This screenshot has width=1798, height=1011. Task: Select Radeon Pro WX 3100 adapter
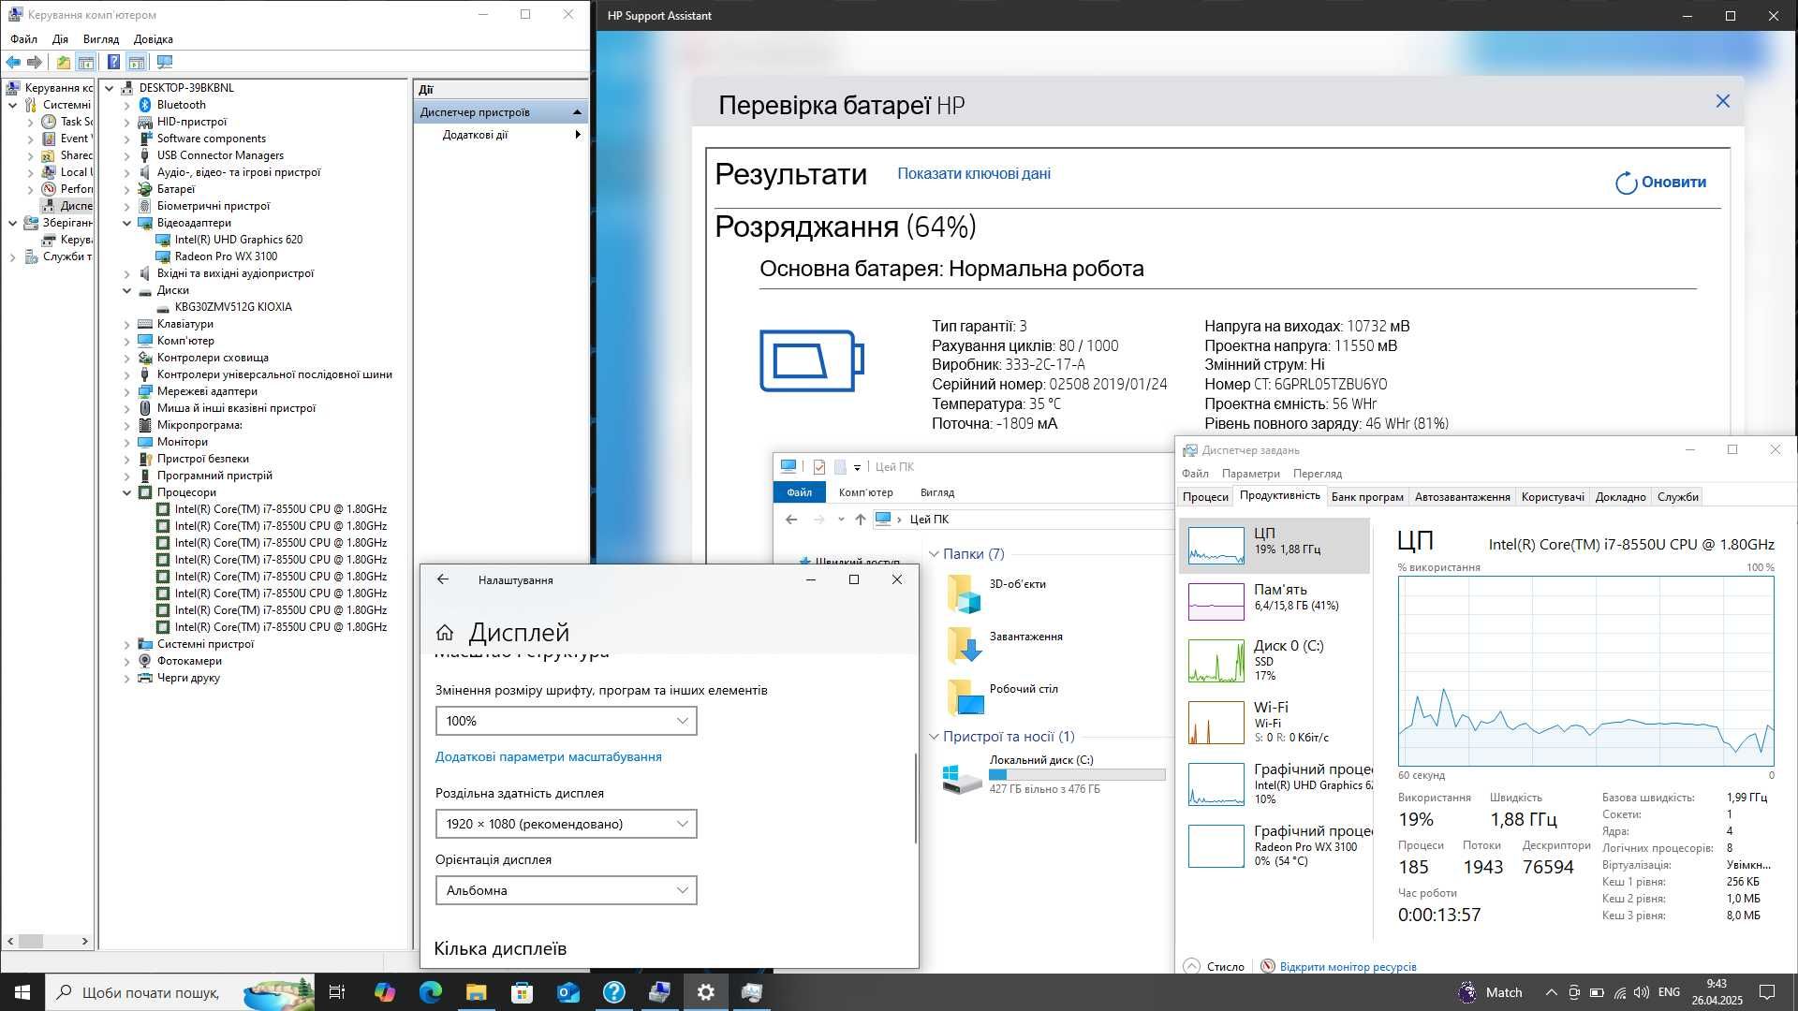pos(226,256)
